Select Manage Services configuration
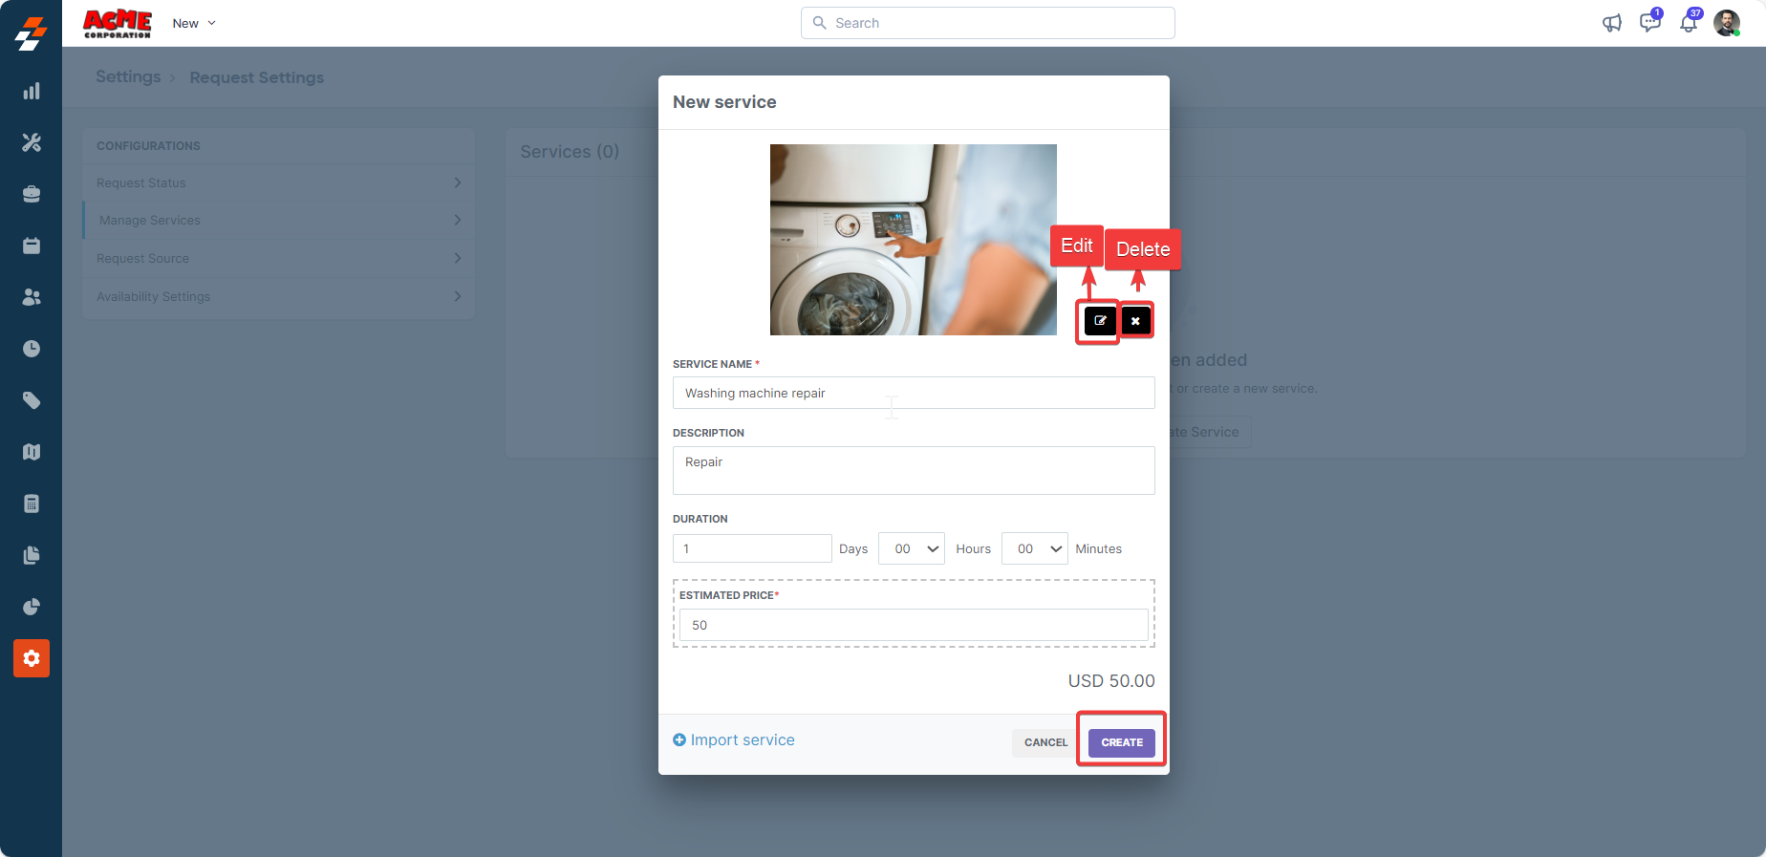This screenshot has height=857, width=1766. click(279, 220)
